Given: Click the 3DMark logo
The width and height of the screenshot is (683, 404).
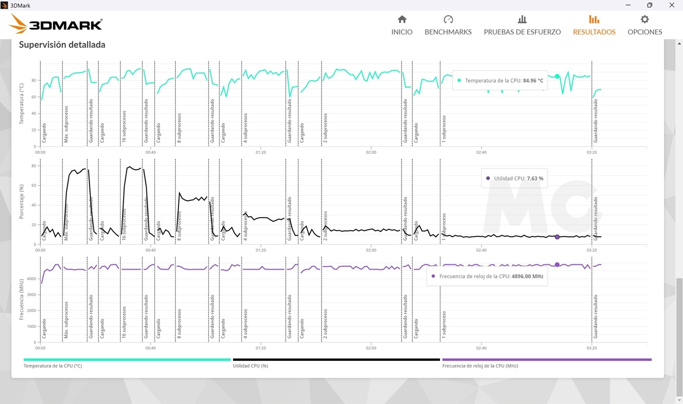Looking at the screenshot, I should [x=55, y=24].
